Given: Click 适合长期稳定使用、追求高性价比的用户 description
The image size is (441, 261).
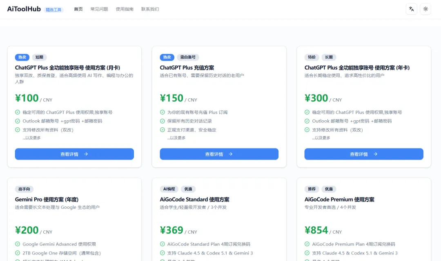Looking at the screenshot, I should pos(344,75).
